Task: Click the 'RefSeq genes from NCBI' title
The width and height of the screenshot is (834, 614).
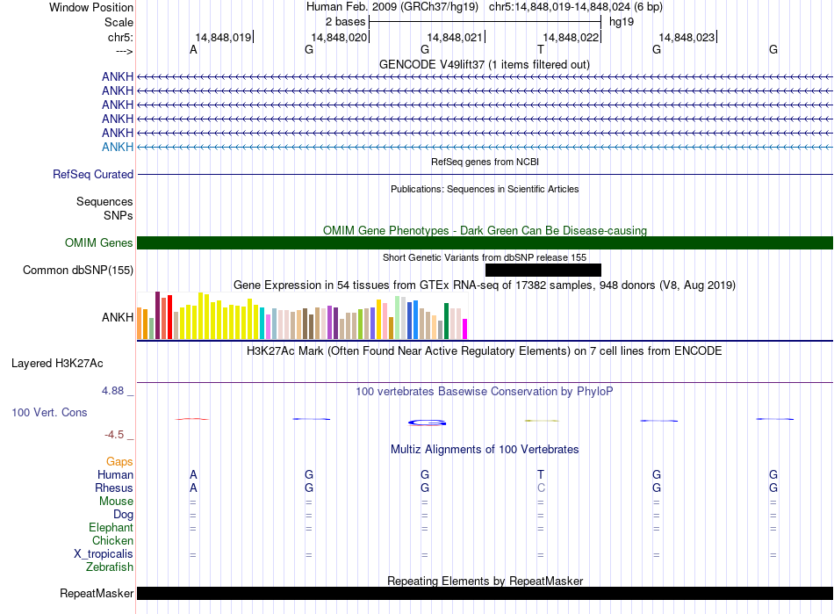Action: [485, 162]
